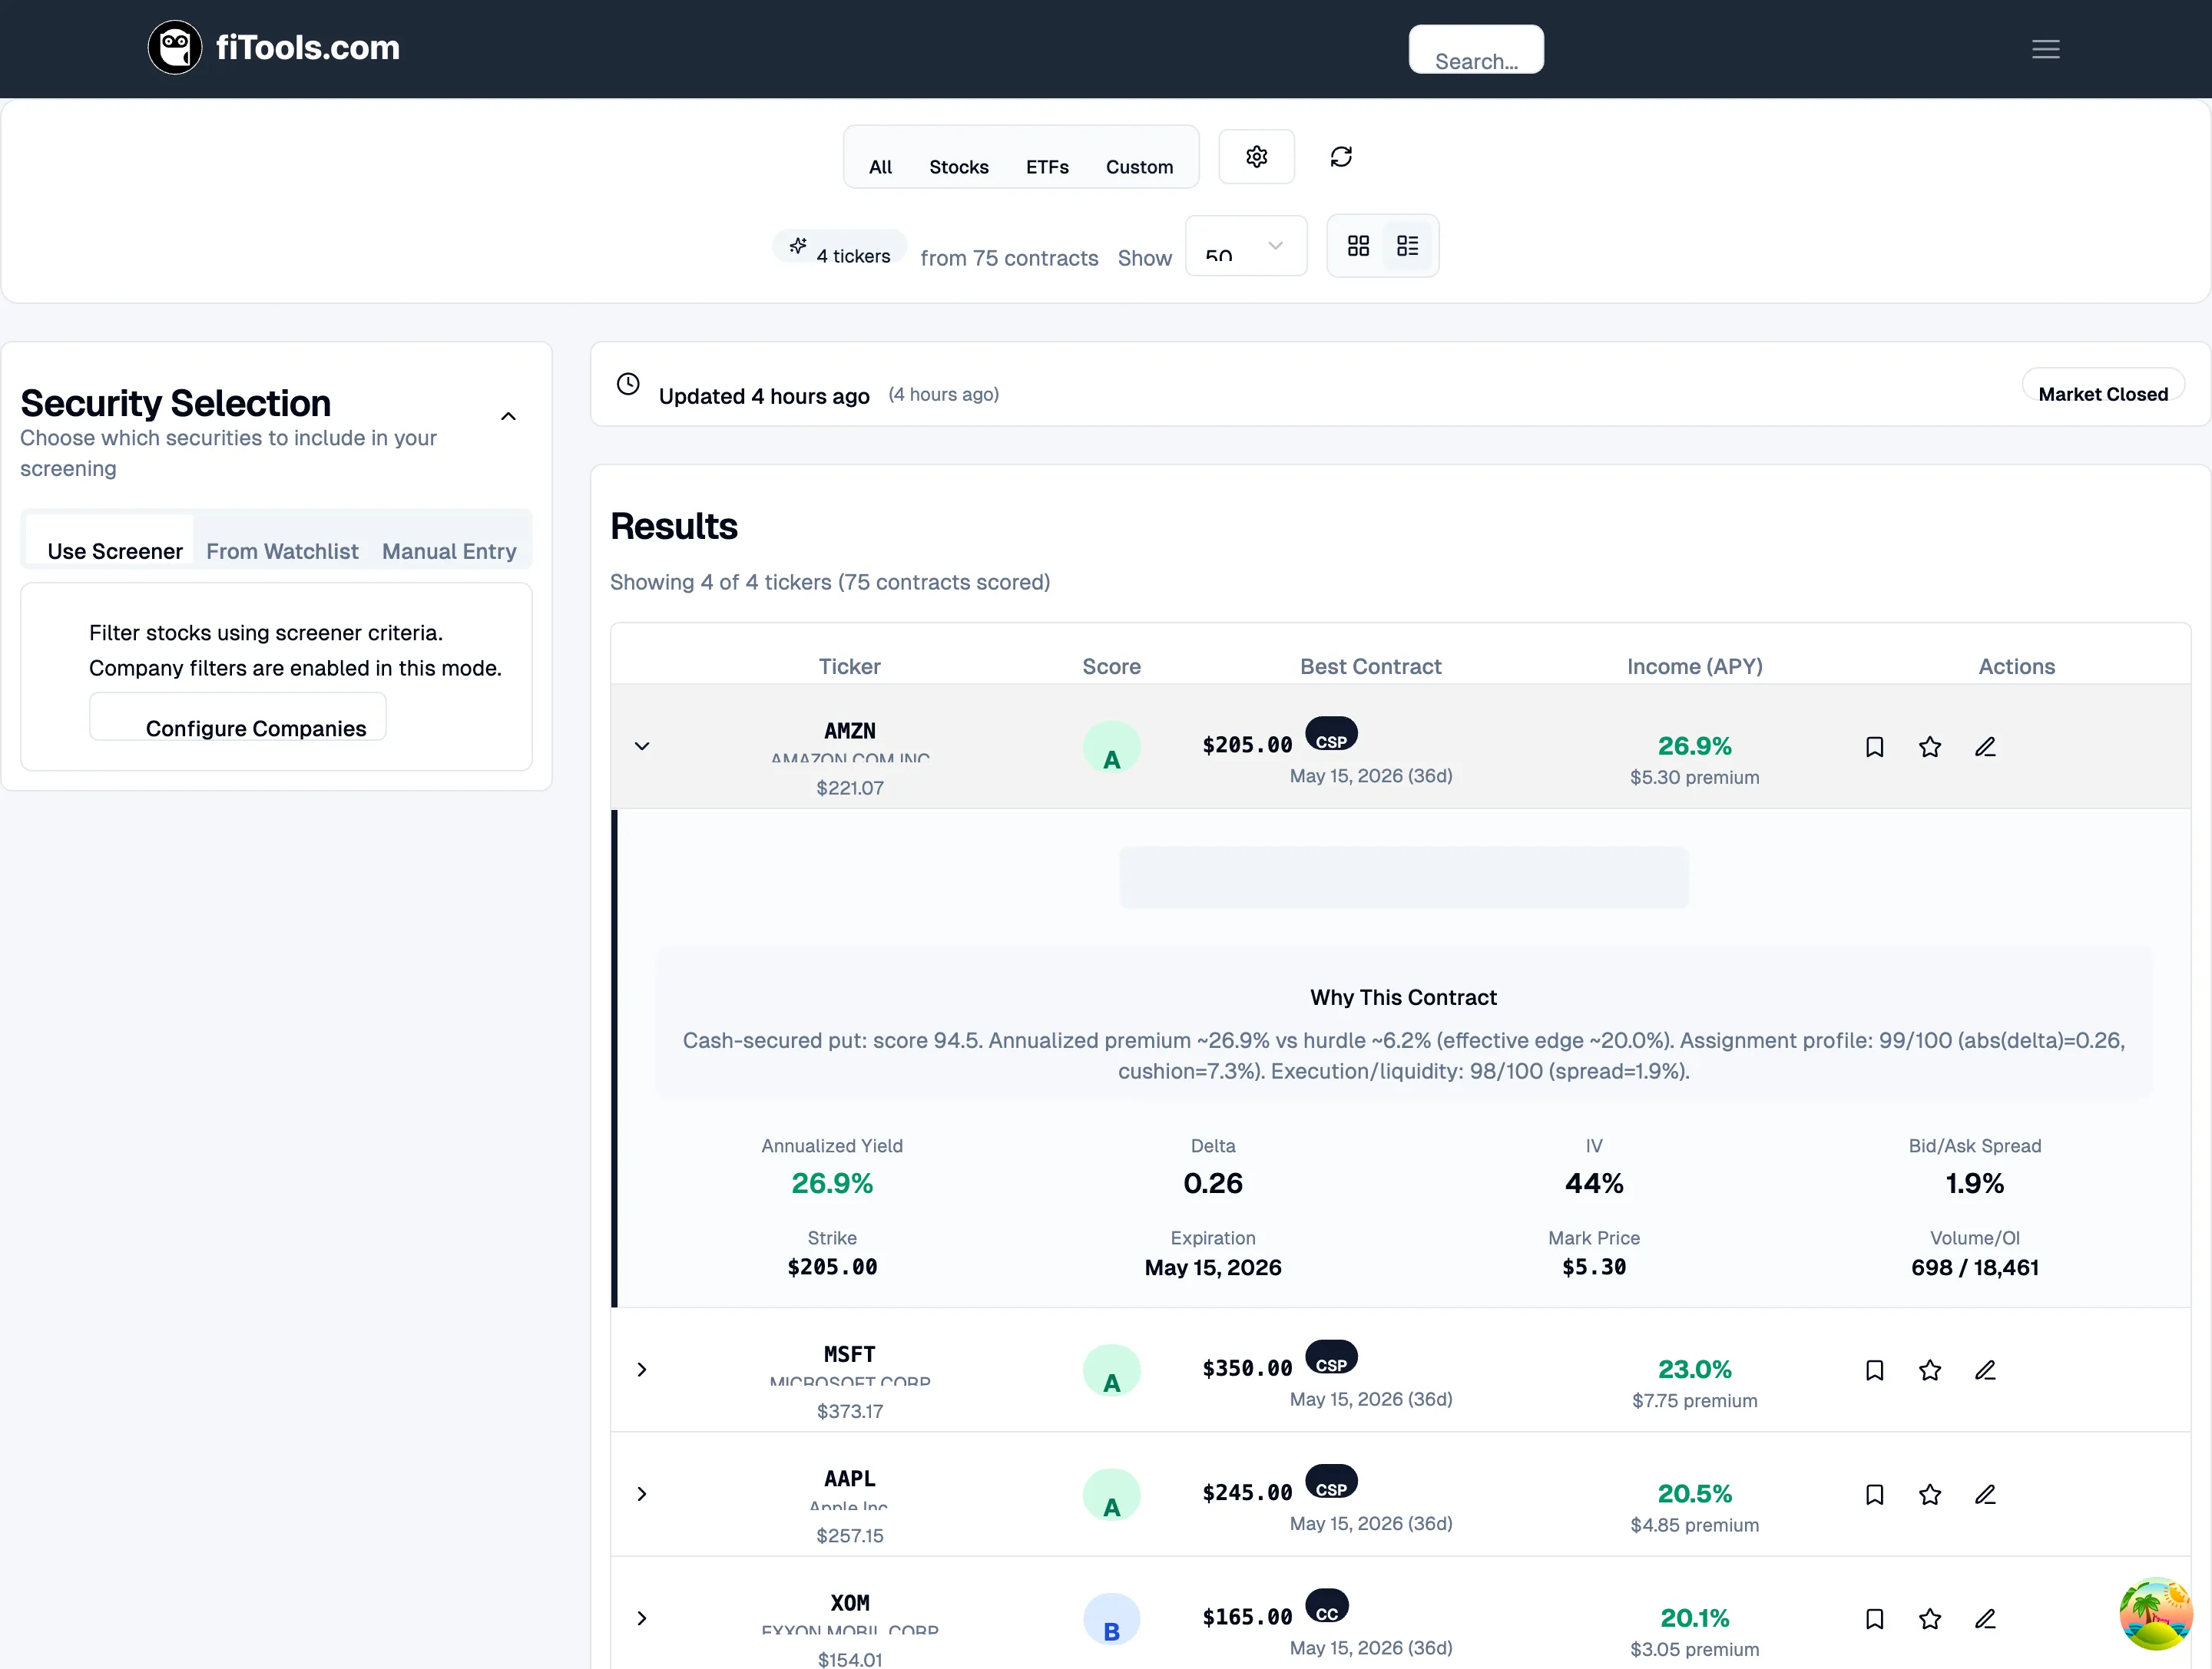2212x1669 pixels.
Task: Sort by the Score column header
Action: 1111,666
